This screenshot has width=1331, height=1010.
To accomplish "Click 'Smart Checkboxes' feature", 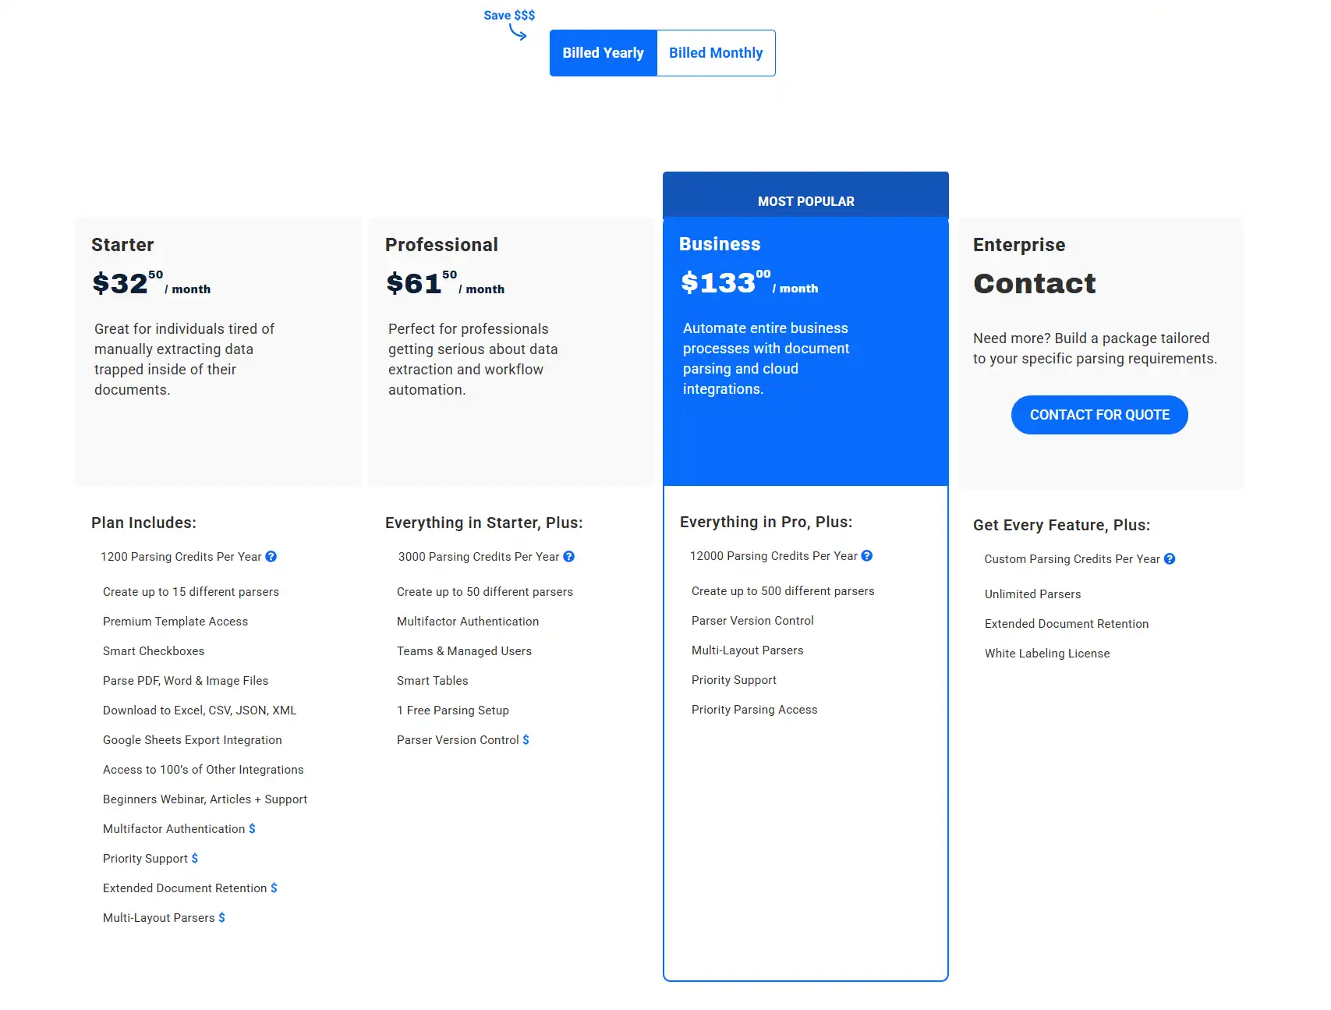I will pyautogui.click(x=154, y=651).
